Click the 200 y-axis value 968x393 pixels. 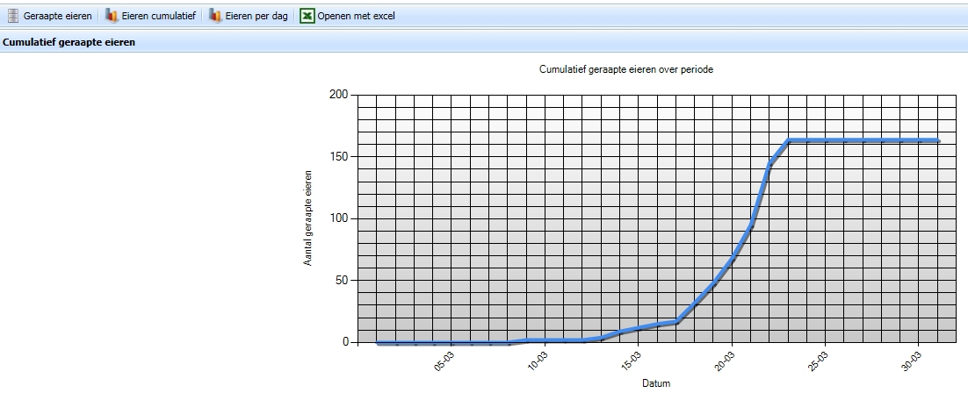pos(340,95)
